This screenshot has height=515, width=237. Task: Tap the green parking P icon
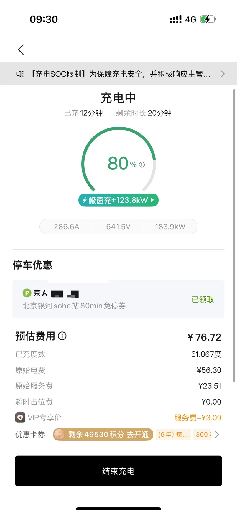point(27,293)
